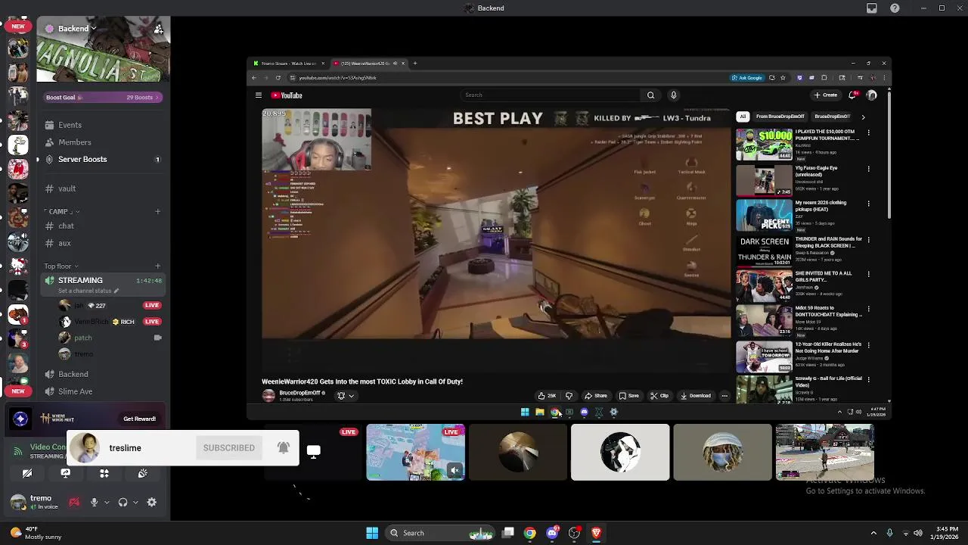Open the DARK SCREEN thunder and rain thumbnail

765,251
